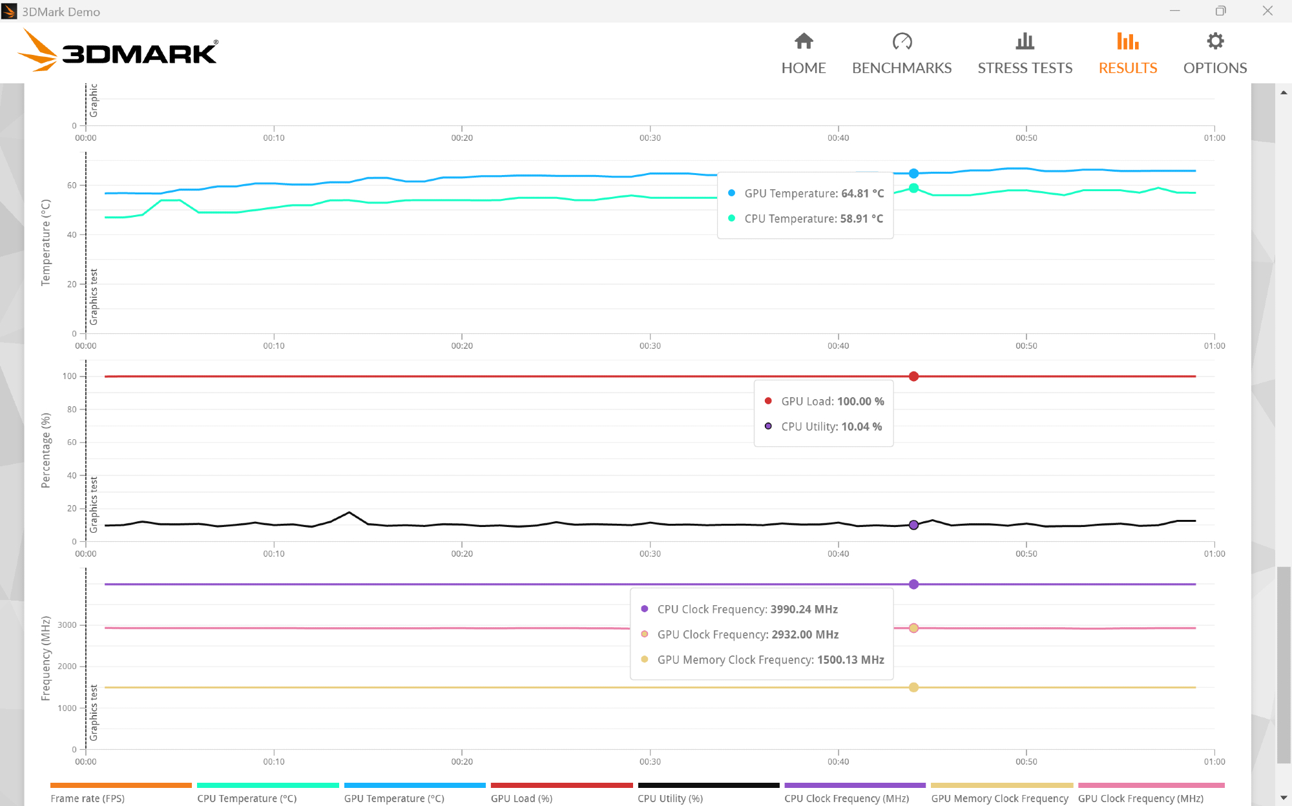Open the BENCHMARKS tab

pyautogui.click(x=902, y=68)
